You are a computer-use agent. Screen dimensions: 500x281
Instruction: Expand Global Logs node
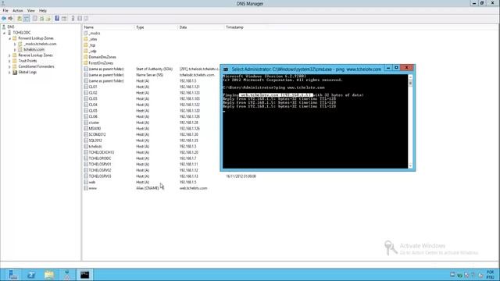pos(9,73)
